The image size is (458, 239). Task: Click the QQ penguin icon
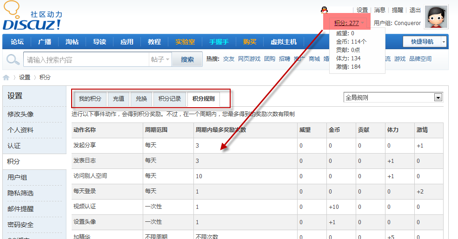tap(325, 10)
